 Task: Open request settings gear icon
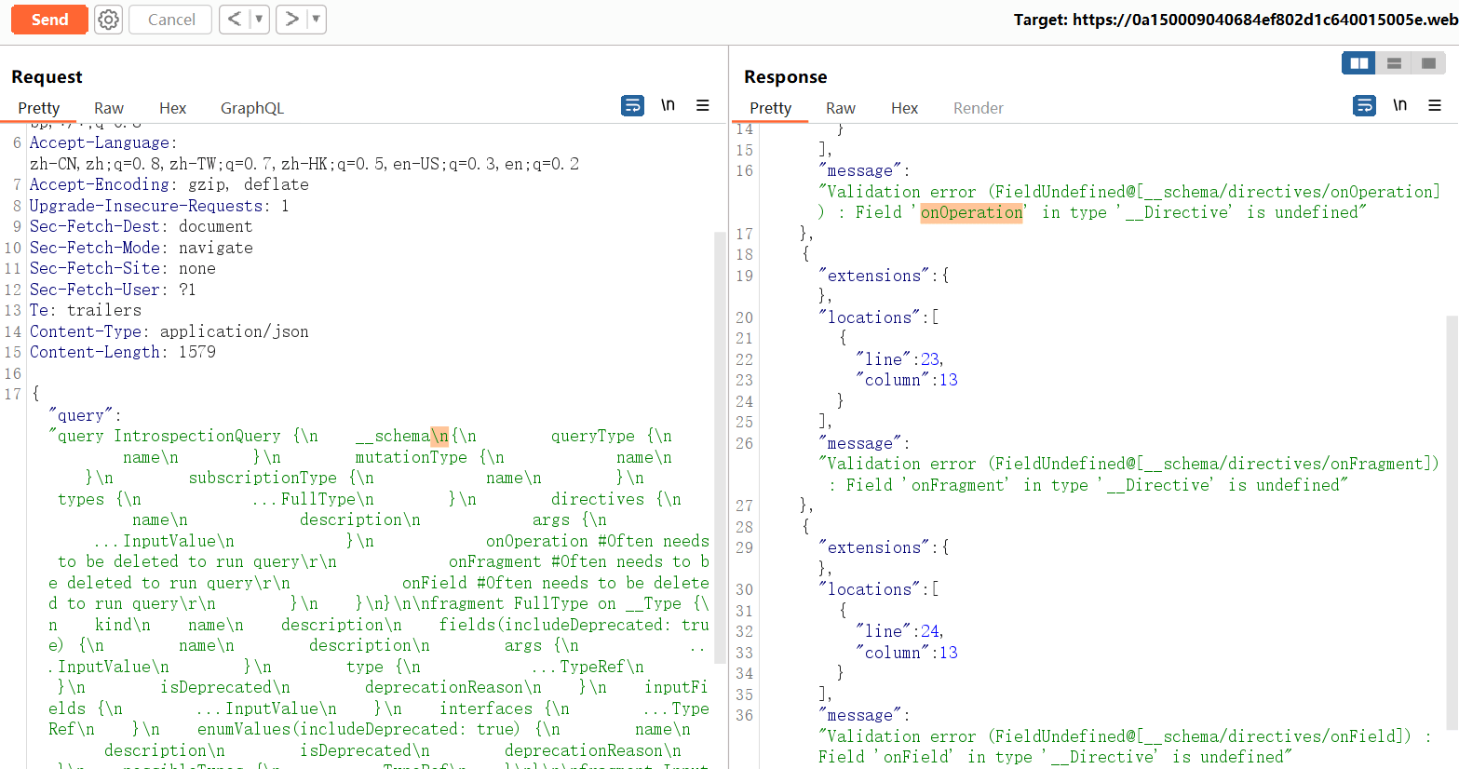click(x=109, y=20)
